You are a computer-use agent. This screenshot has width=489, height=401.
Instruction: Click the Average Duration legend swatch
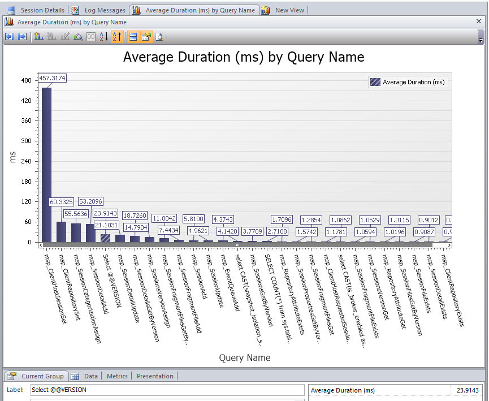(375, 82)
